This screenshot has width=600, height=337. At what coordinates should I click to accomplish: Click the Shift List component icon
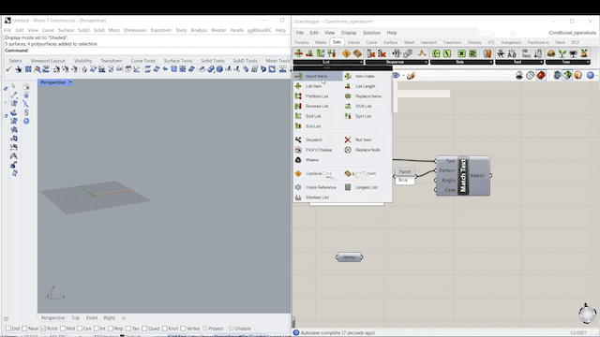[x=348, y=106]
